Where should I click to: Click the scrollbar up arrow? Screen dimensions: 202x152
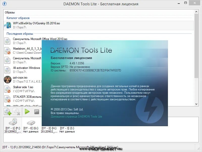pyautogui.click(x=196, y=12)
